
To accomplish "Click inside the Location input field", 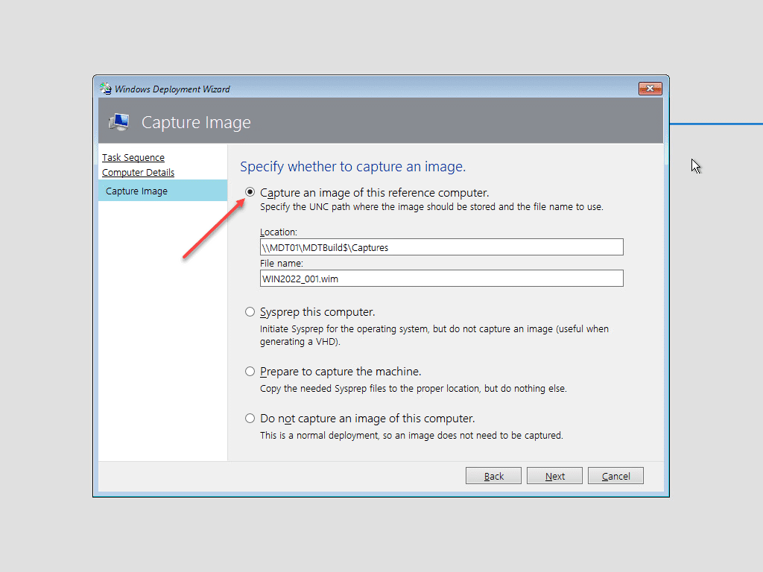I will pos(441,247).
